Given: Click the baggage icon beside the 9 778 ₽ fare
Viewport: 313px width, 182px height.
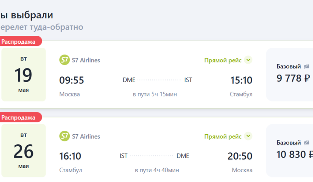Looking at the screenshot, I should (x=307, y=67).
